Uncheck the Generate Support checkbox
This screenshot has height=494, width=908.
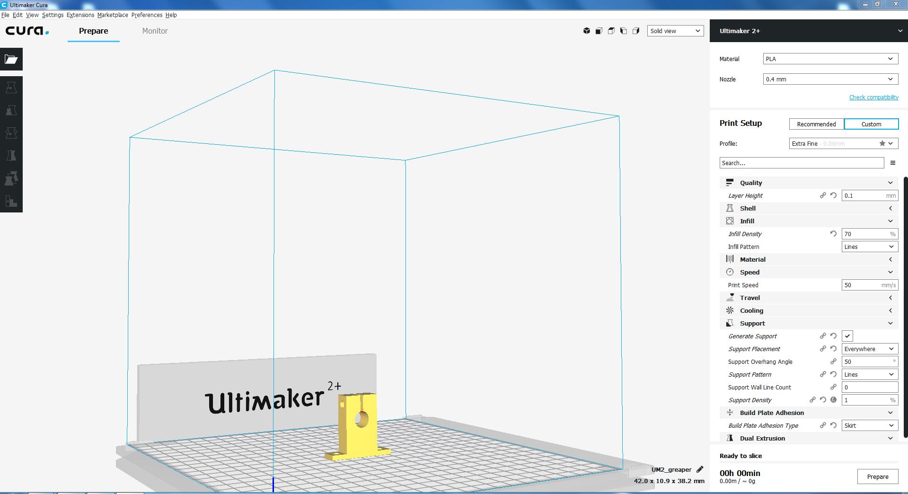coord(847,336)
